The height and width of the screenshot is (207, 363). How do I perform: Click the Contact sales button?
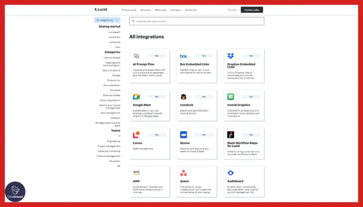point(252,10)
